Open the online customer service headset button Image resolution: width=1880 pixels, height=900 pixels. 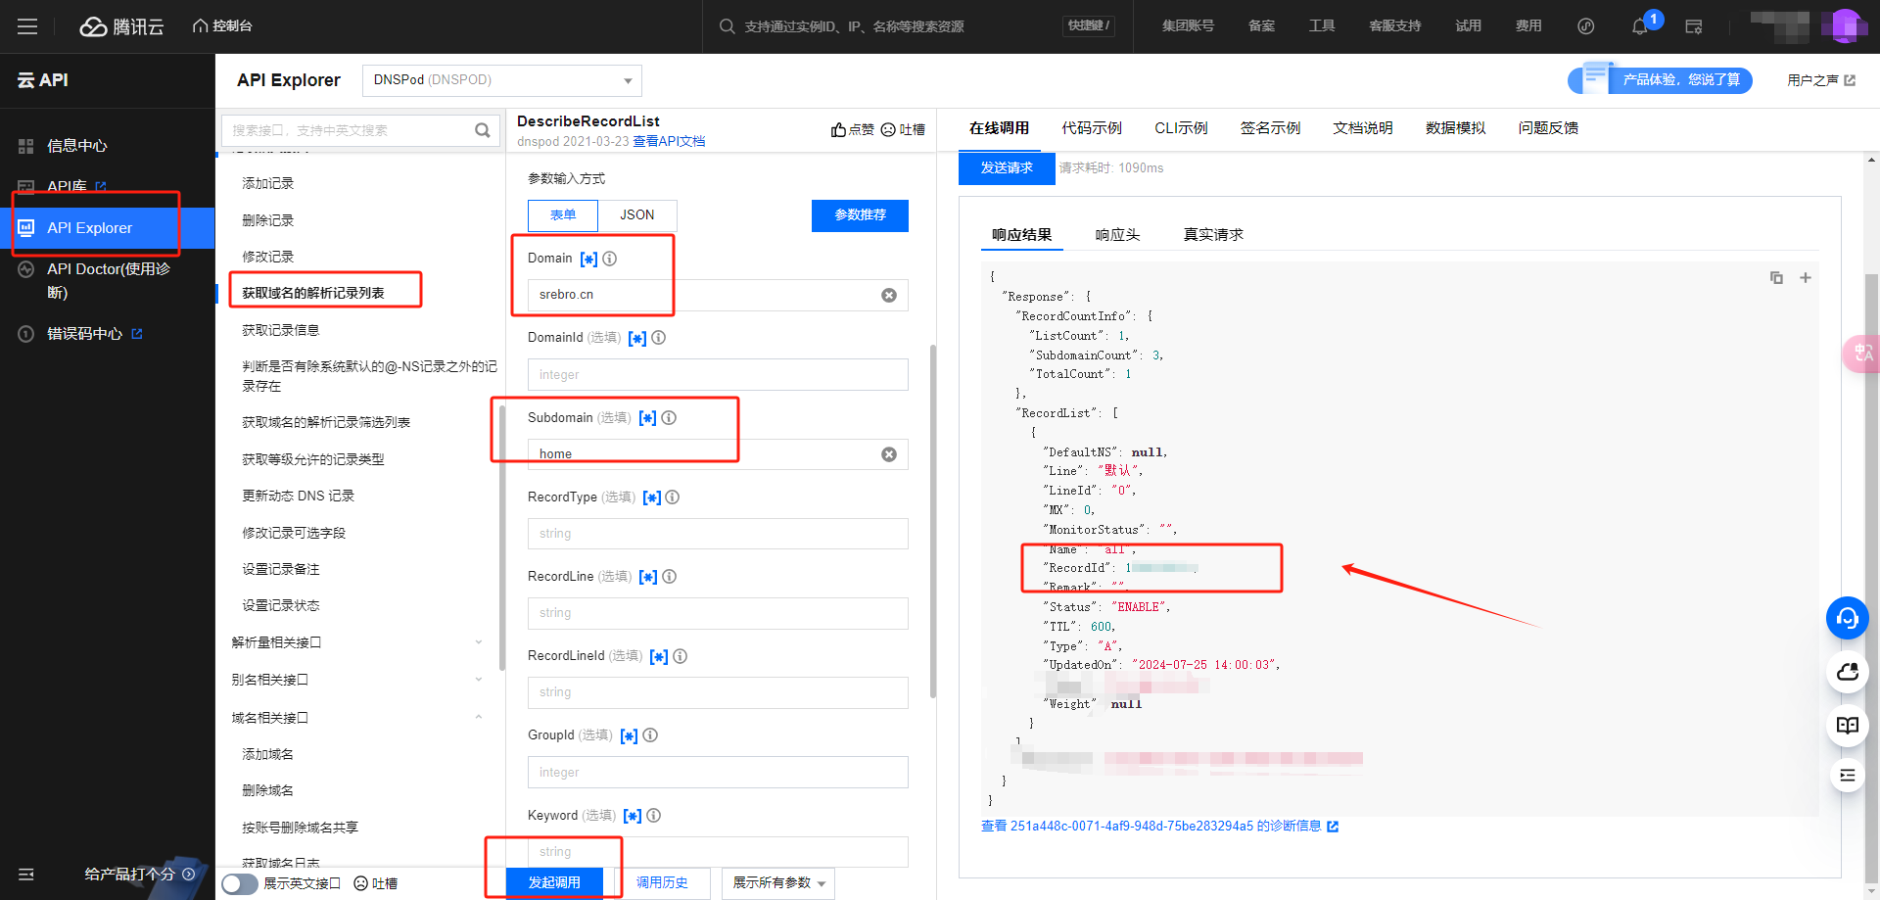coord(1848,618)
